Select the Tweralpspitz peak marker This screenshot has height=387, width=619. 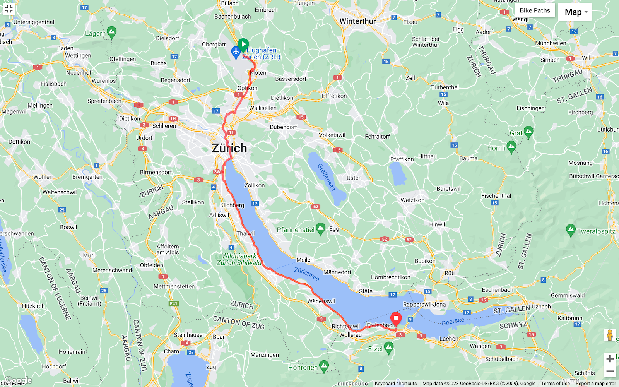pos(571,231)
